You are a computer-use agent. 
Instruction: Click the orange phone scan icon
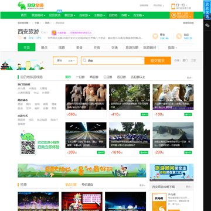[173, 6]
